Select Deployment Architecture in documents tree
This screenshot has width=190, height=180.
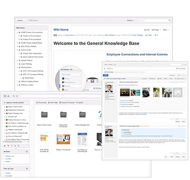pyautogui.click(x=16, y=110)
